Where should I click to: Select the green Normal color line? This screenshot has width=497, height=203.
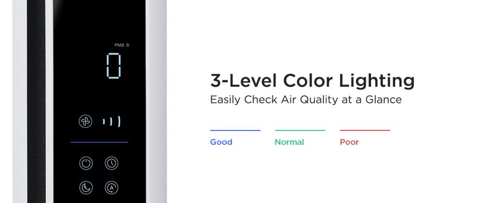click(300, 130)
